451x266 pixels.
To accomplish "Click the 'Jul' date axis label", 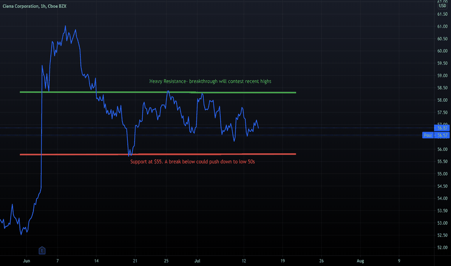I will [197, 261].
